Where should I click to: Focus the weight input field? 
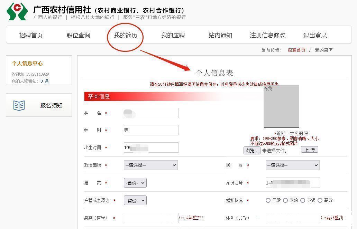(x=293, y=218)
